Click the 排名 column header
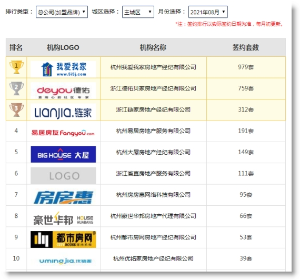Image resolution: width=300 pixels, height=280 pixels. pyautogui.click(x=16, y=47)
